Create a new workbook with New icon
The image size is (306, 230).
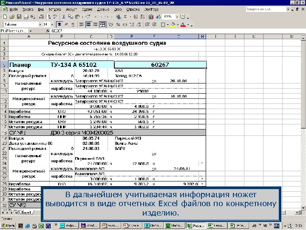click(5, 17)
